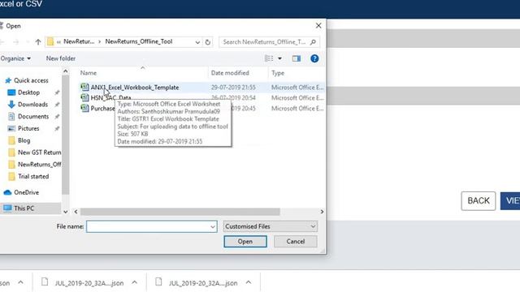This screenshot has width=520, height=292.
Task: Change the view layout icon
Action: tap(269, 58)
